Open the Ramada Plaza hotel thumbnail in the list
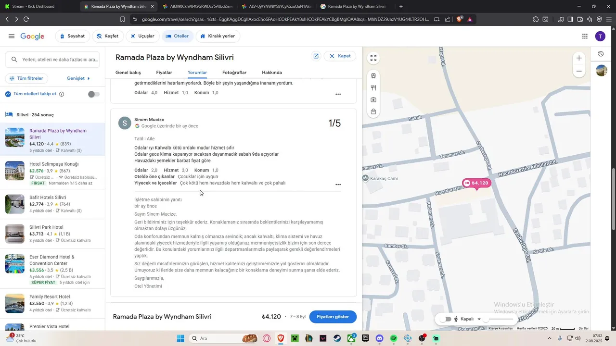Screen dimensions: 616x346 15,137
